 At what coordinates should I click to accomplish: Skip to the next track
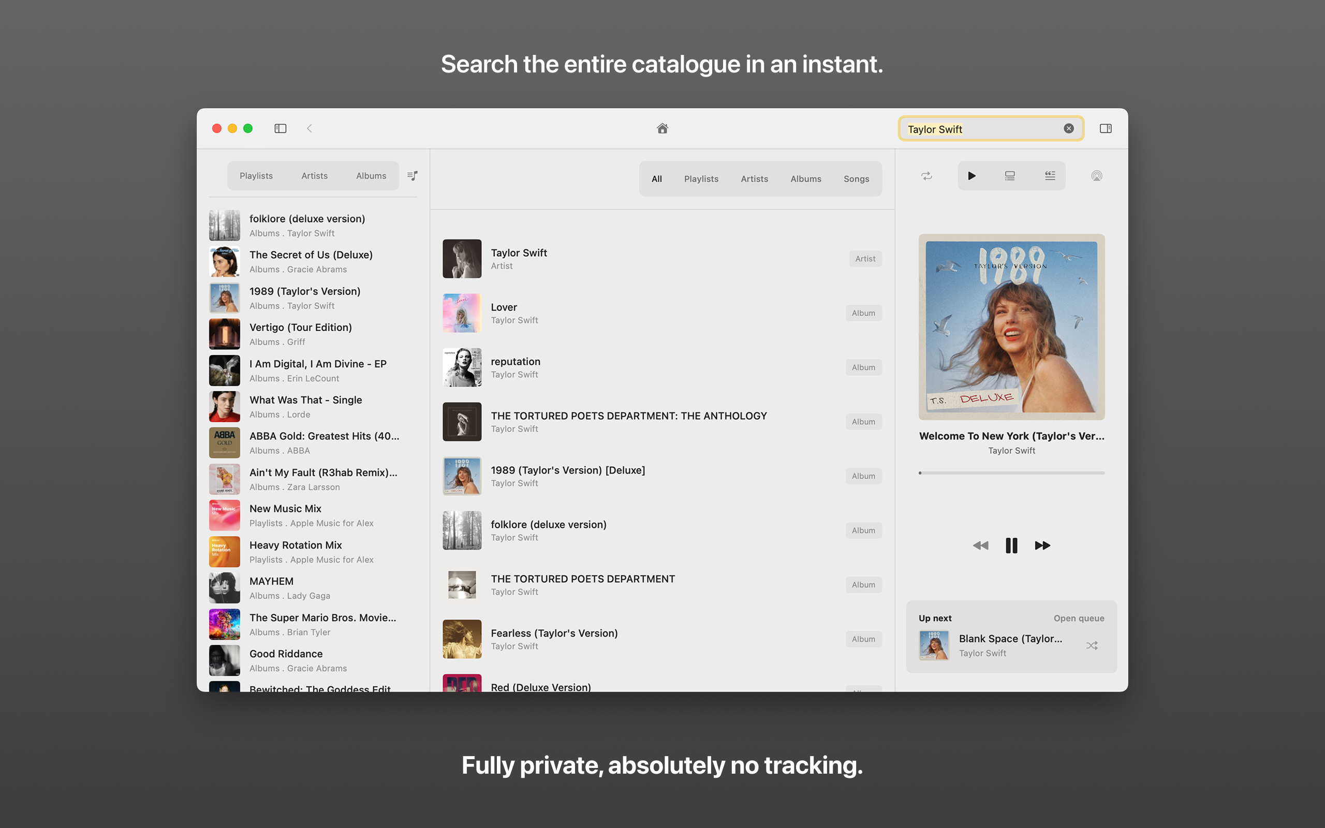tap(1042, 545)
